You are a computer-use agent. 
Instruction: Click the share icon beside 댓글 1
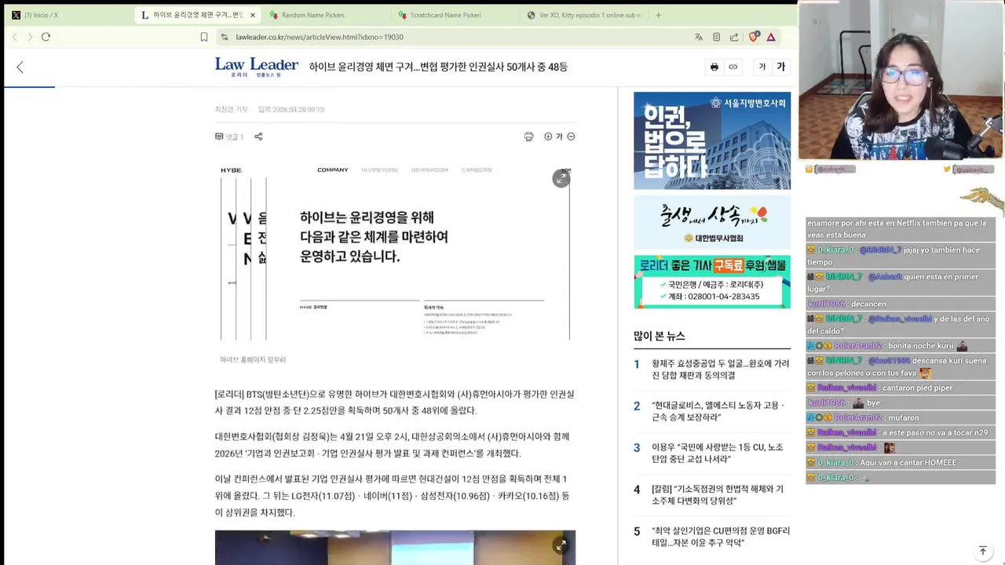258,137
